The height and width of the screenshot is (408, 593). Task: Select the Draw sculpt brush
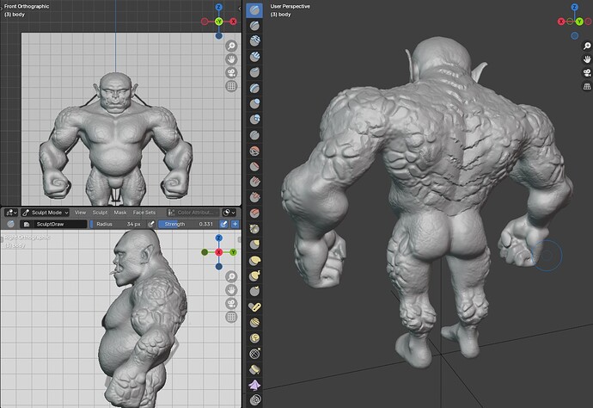tap(254, 10)
